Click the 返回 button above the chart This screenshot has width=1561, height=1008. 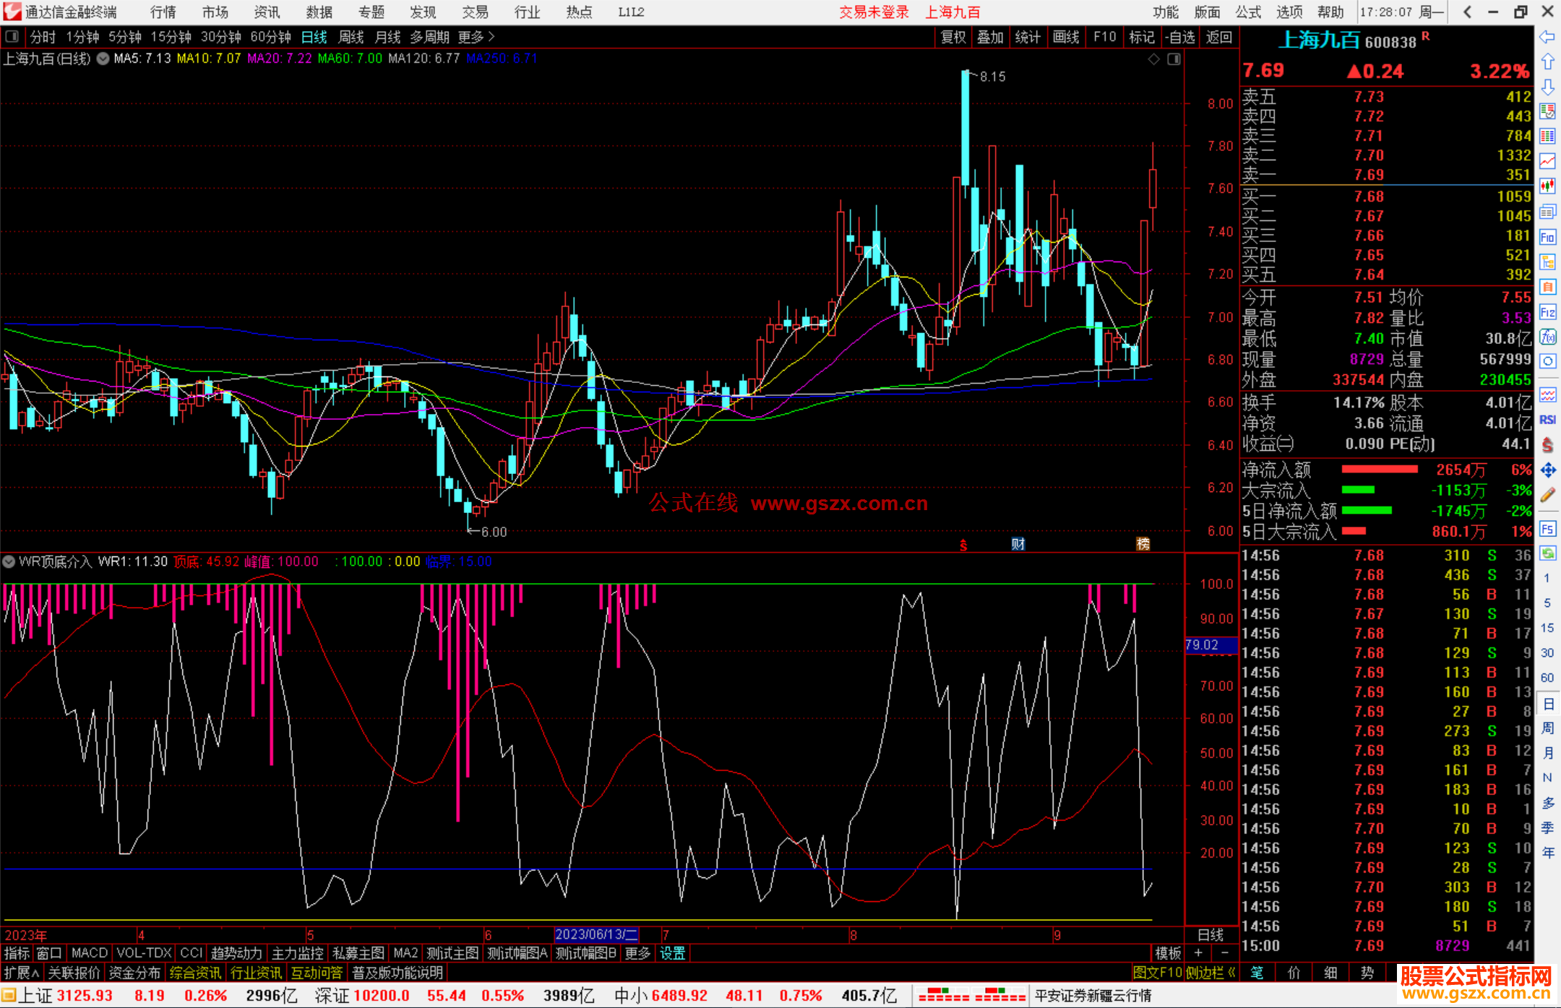1219,37
